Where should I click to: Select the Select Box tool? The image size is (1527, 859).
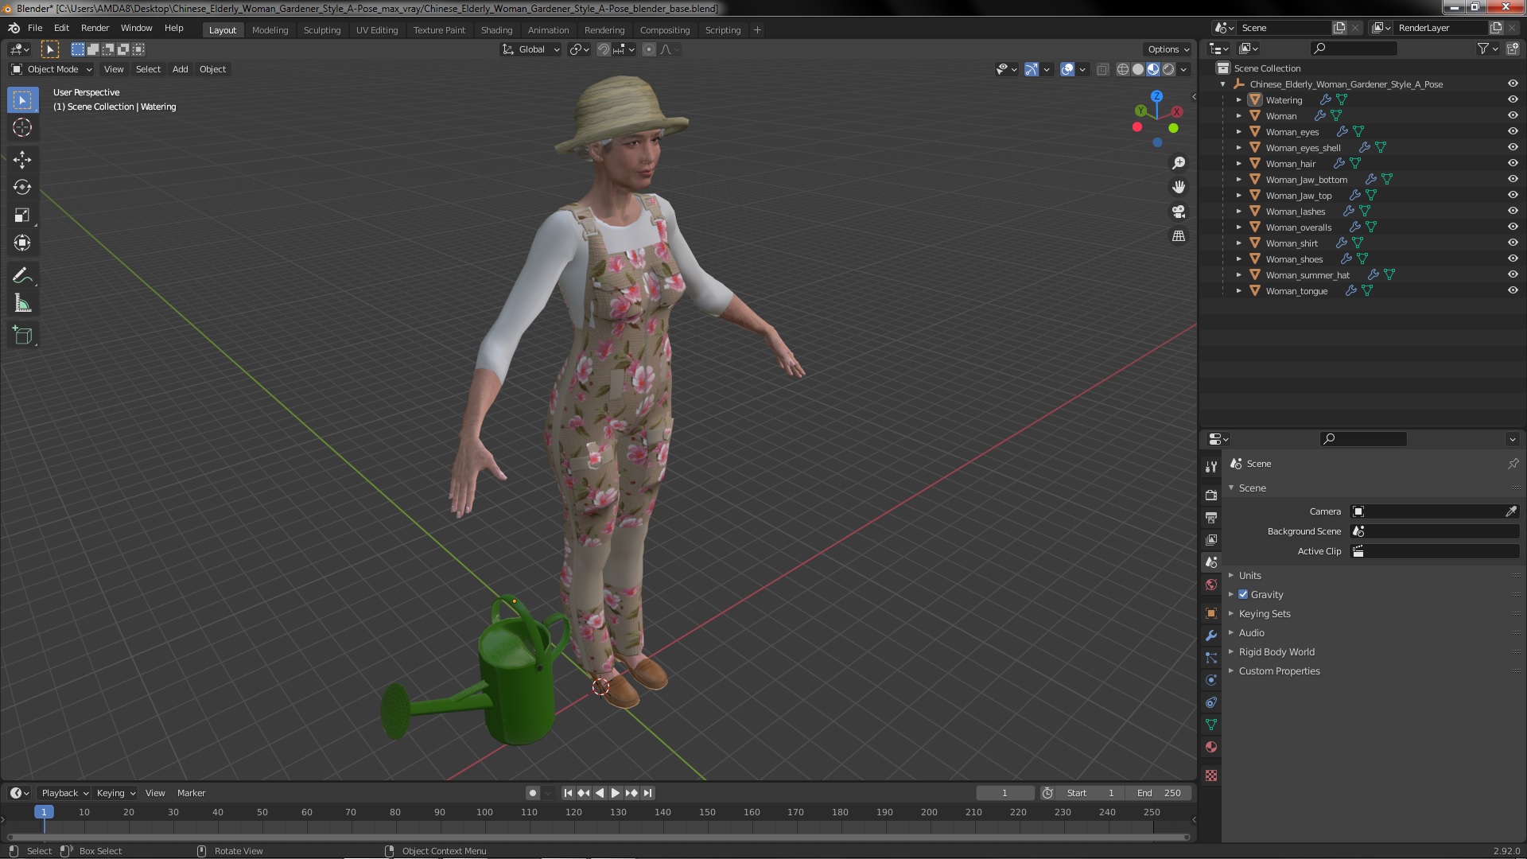[22, 99]
